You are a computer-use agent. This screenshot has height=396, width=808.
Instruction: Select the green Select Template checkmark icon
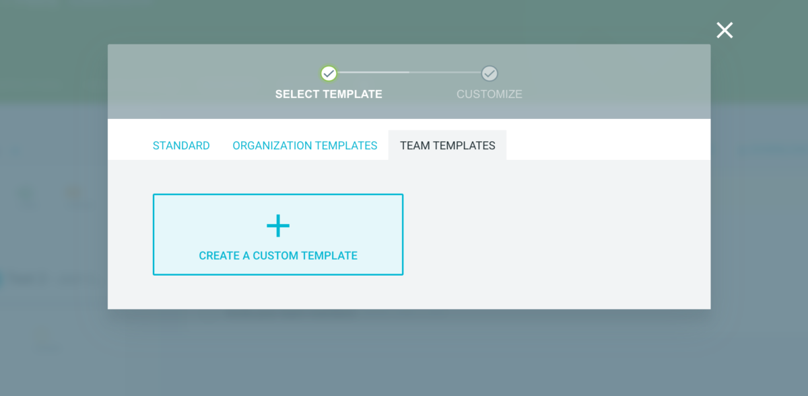tap(328, 73)
